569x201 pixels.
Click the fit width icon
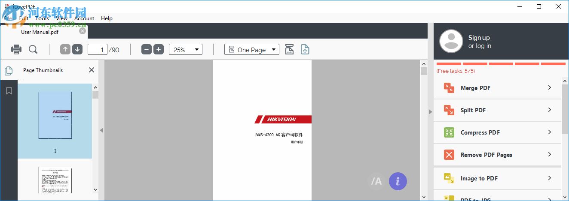pyautogui.click(x=290, y=50)
